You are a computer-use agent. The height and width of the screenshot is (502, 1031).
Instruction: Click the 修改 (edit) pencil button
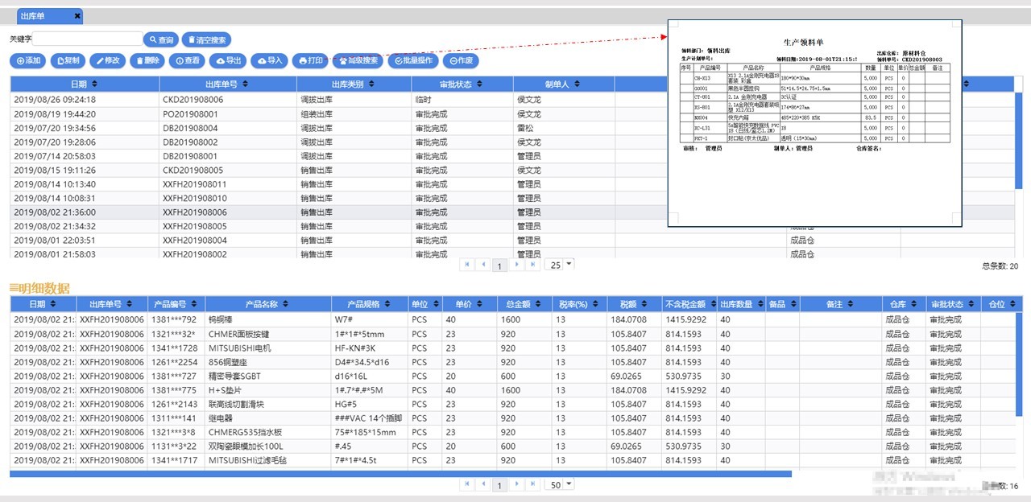point(108,60)
